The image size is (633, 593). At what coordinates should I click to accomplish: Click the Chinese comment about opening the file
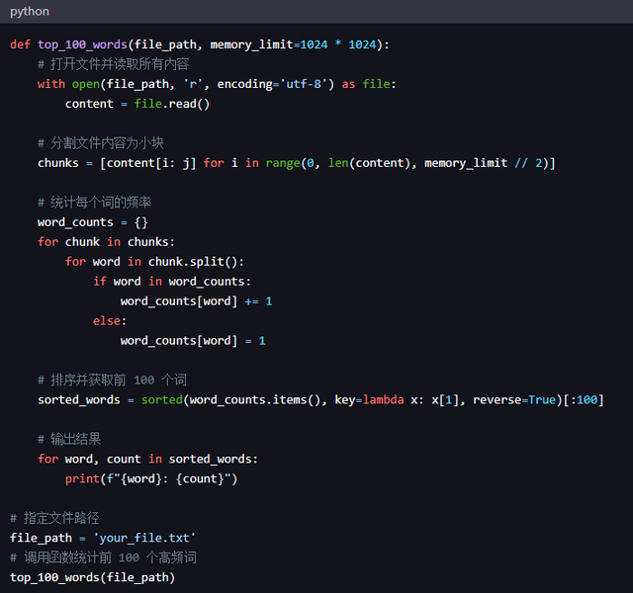click(114, 64)
